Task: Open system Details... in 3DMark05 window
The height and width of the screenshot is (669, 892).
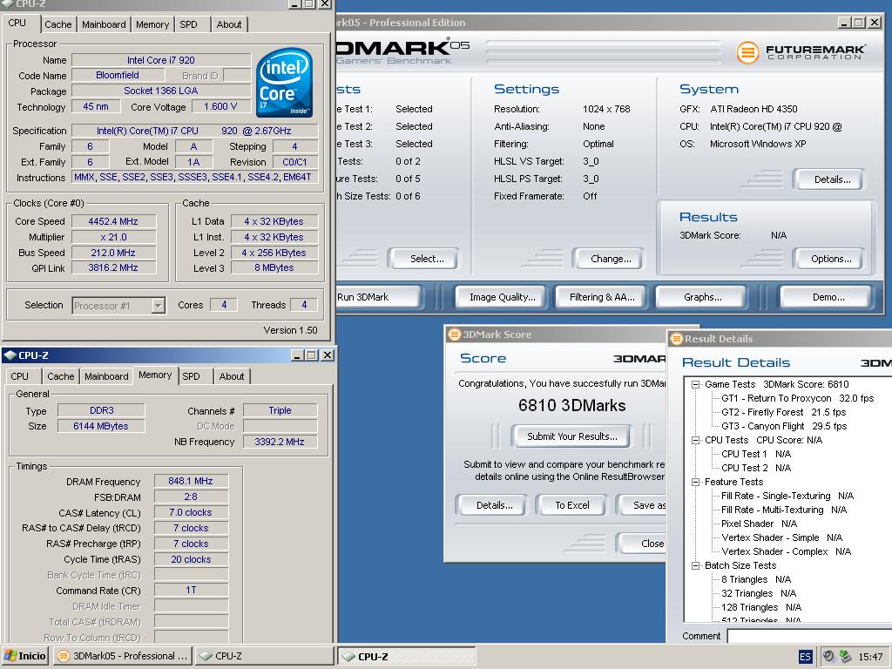Action: point(829,179)
